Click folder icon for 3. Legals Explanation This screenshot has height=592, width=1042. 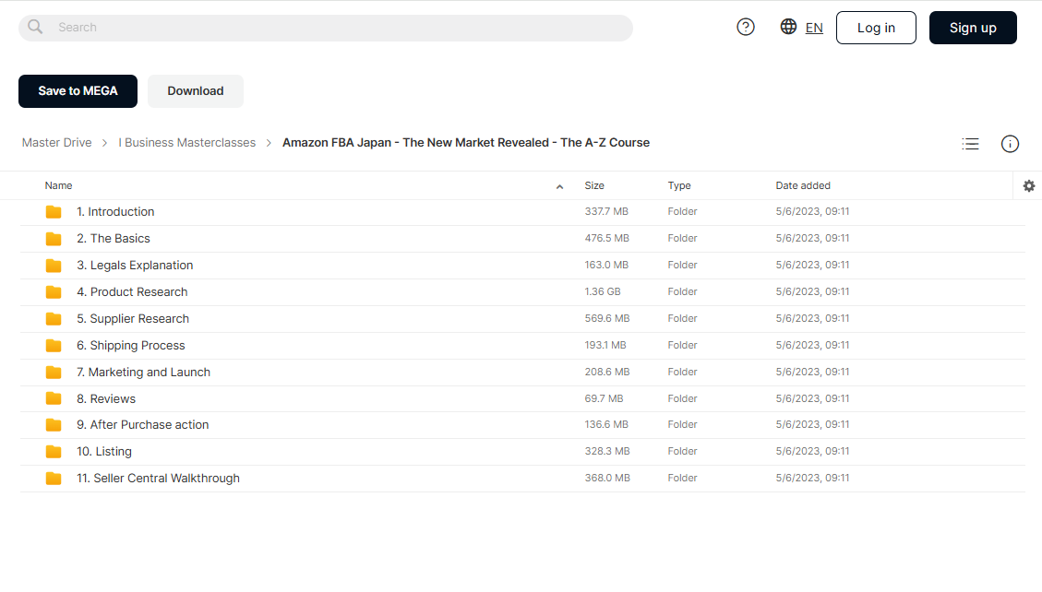54,266
